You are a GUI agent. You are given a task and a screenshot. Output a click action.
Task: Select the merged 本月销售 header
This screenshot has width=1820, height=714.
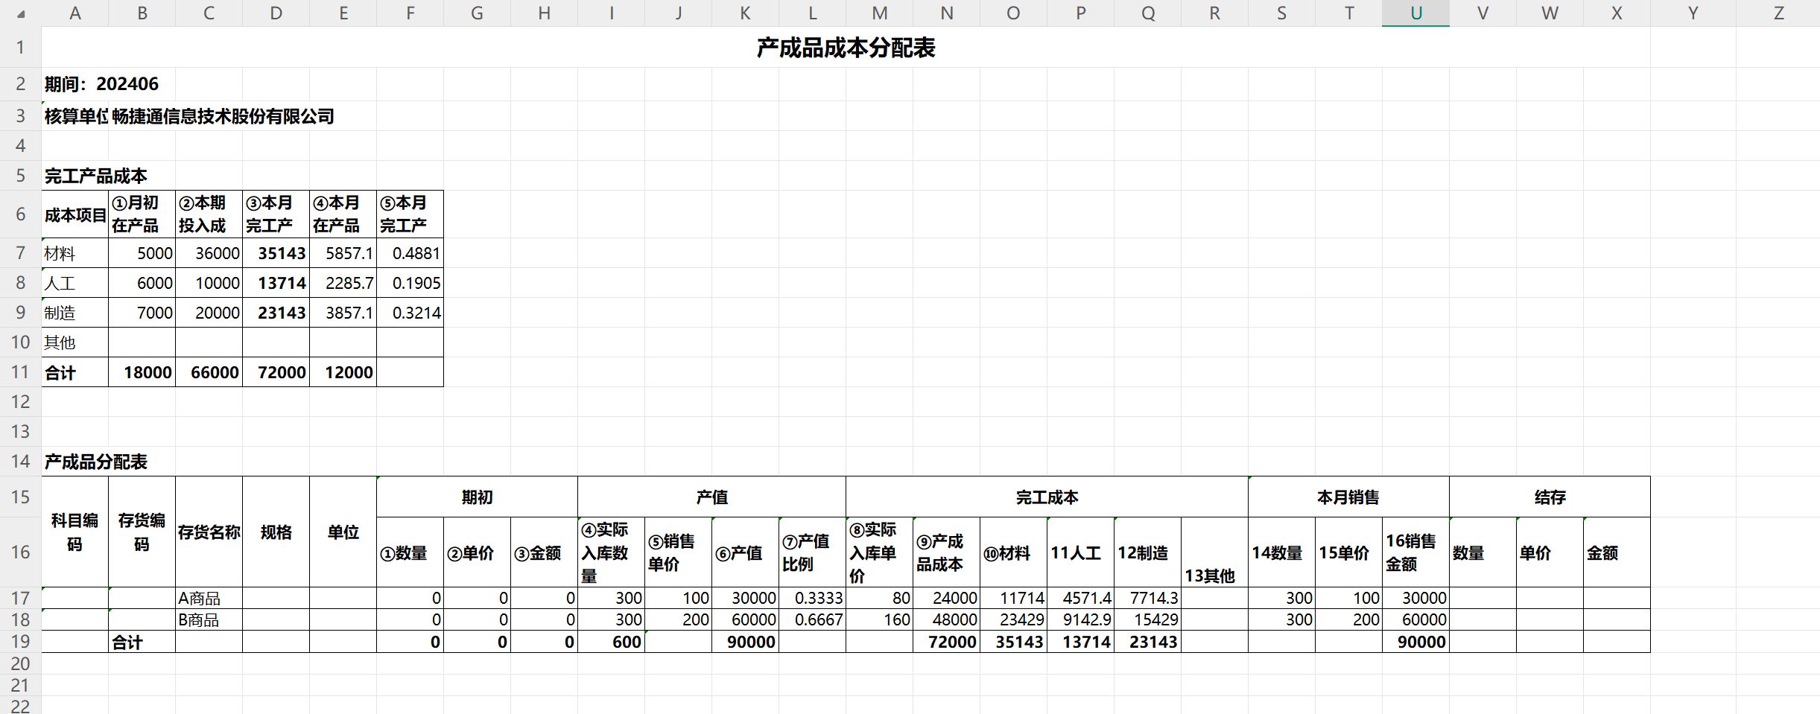pyautogui.click(x=1348, y=497)
